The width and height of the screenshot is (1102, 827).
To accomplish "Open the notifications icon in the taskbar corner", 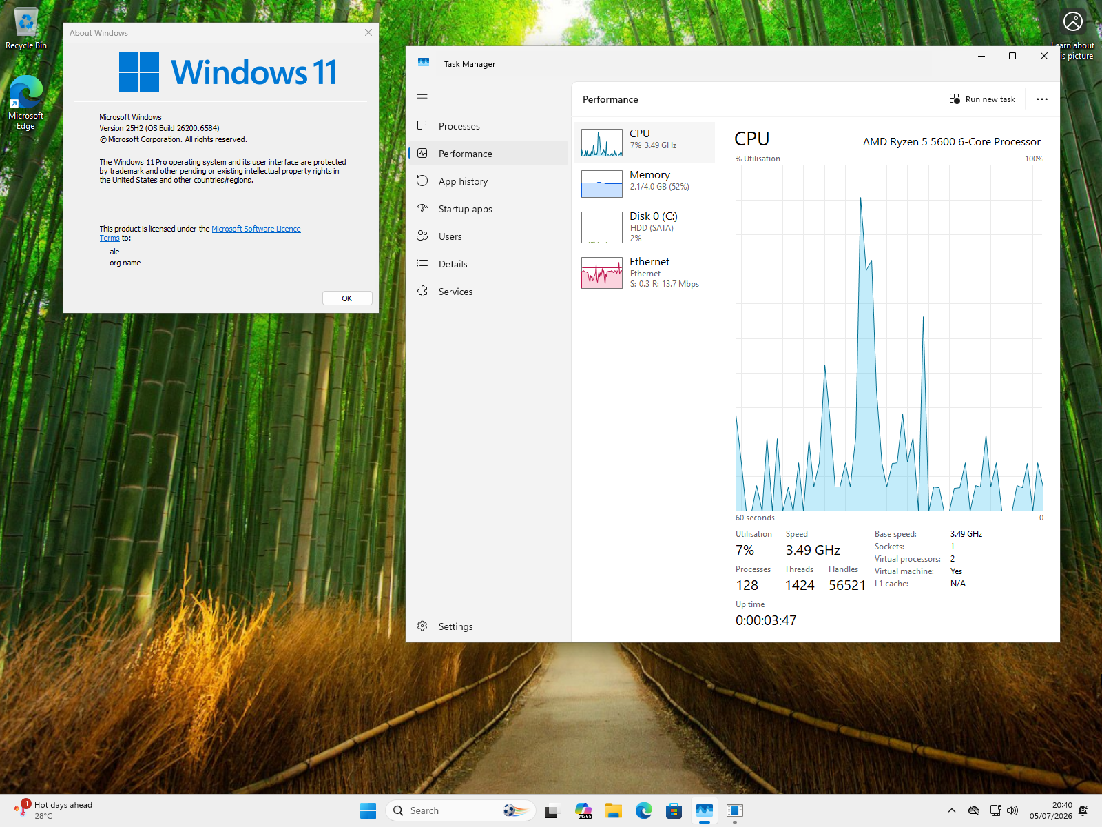I will (1083, 810).
